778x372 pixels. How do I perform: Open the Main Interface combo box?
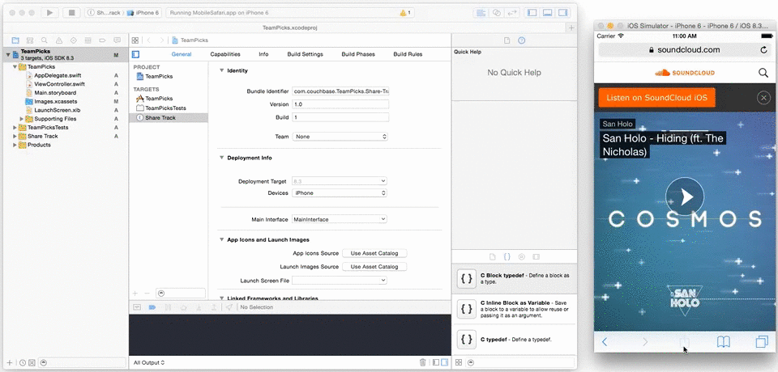click(x=340, y=219)
